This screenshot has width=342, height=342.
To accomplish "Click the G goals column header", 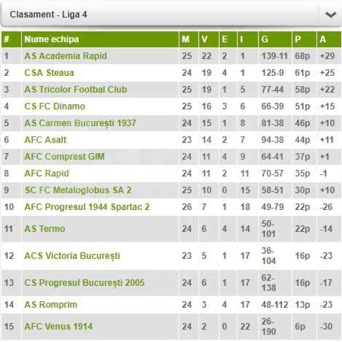I will 265,39.
